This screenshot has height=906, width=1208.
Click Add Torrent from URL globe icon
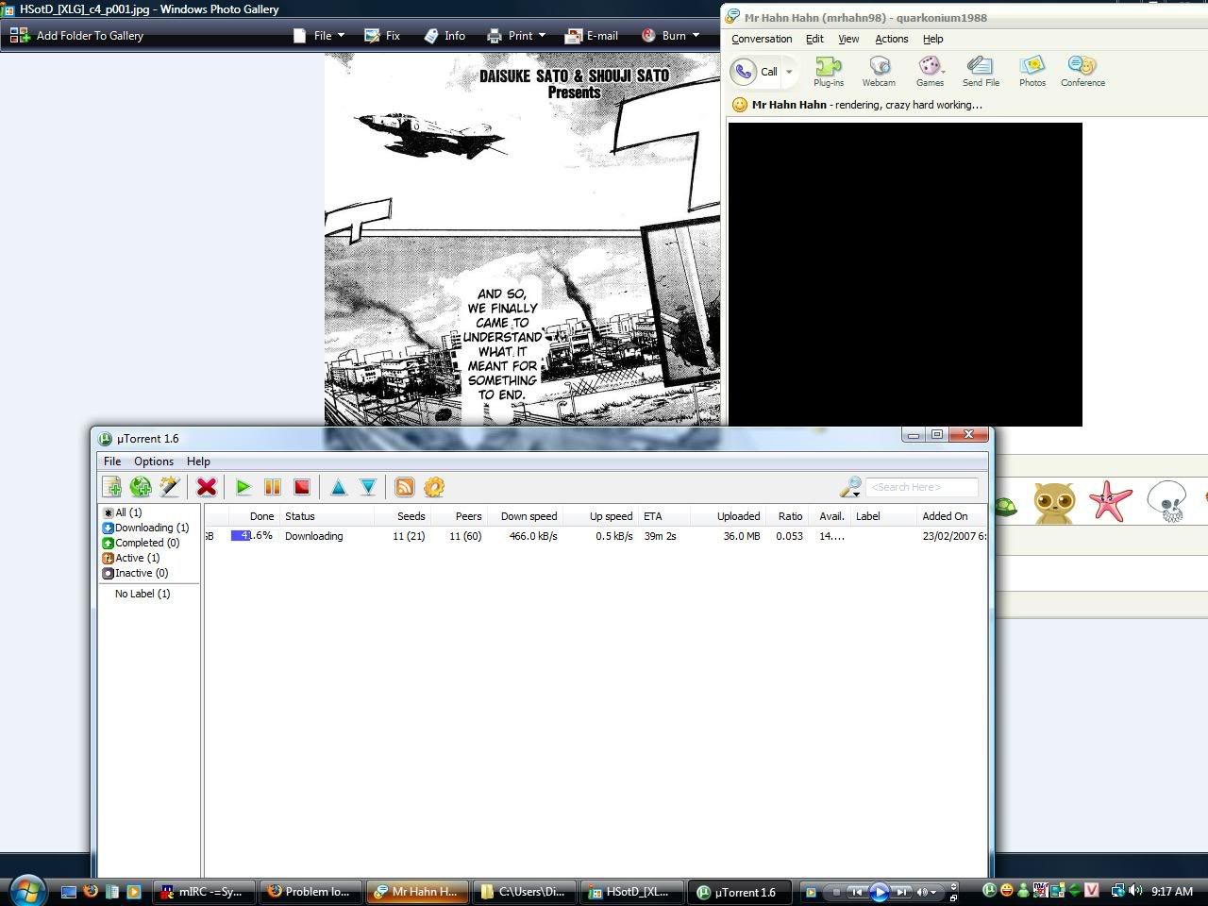pos(141,487)
